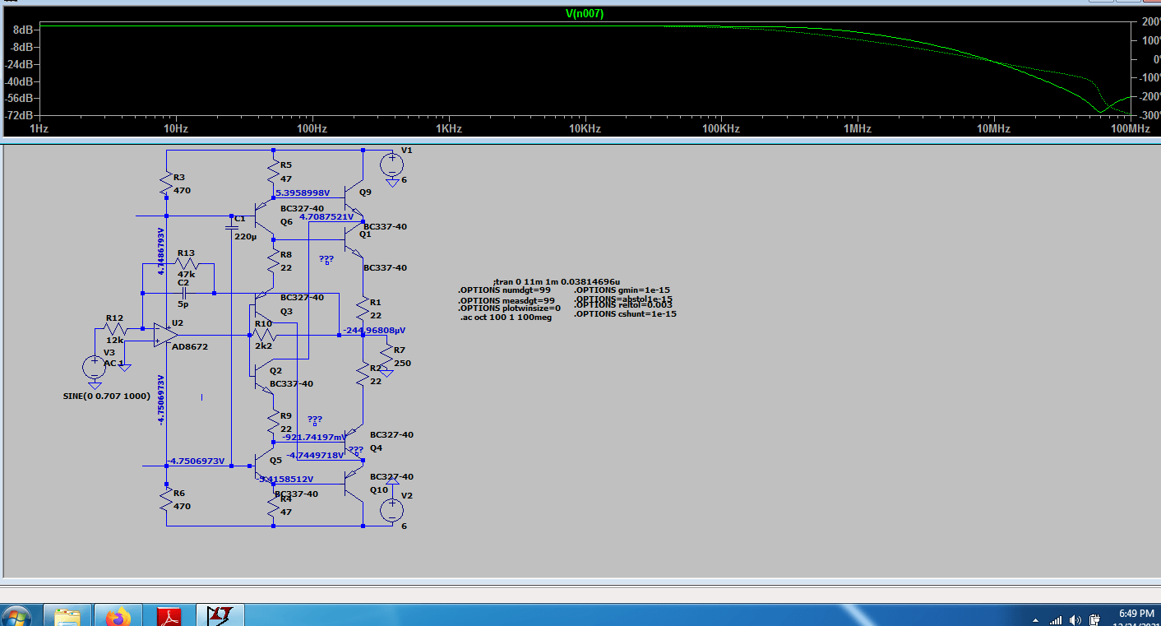Select voltage source V2 symbol
The height and width of the screenshot is (626, 1161).
391,509
